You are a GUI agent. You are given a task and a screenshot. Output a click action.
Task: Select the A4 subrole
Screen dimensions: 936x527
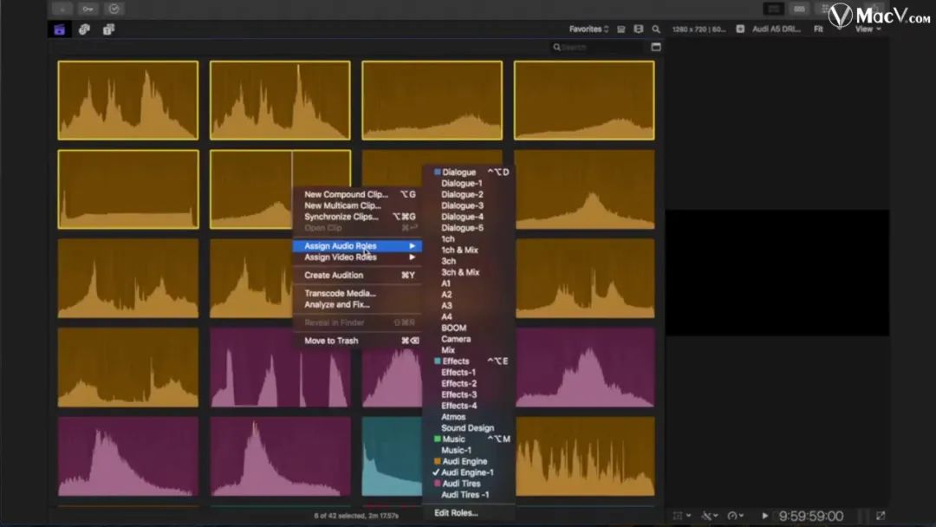point(469,317)
